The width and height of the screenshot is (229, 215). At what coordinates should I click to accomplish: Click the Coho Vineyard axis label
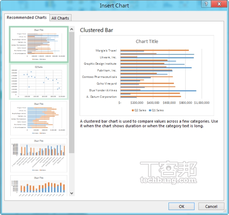(107, 84)
